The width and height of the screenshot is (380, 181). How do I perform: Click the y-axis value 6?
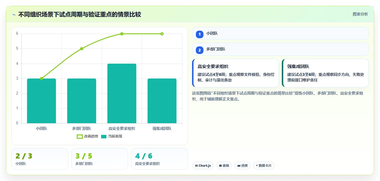17,34
